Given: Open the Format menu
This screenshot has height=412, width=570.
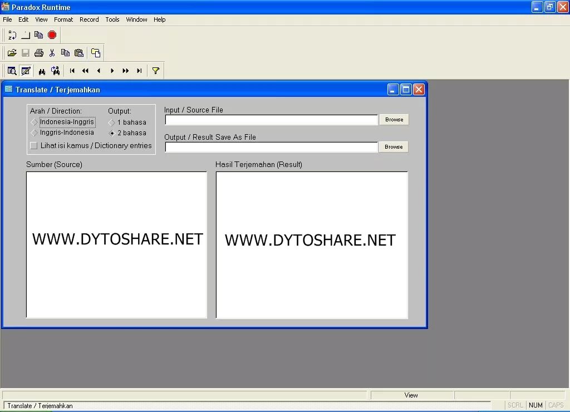Looking at the screenshot, I should pyautogui.click(x=63, y=19).
